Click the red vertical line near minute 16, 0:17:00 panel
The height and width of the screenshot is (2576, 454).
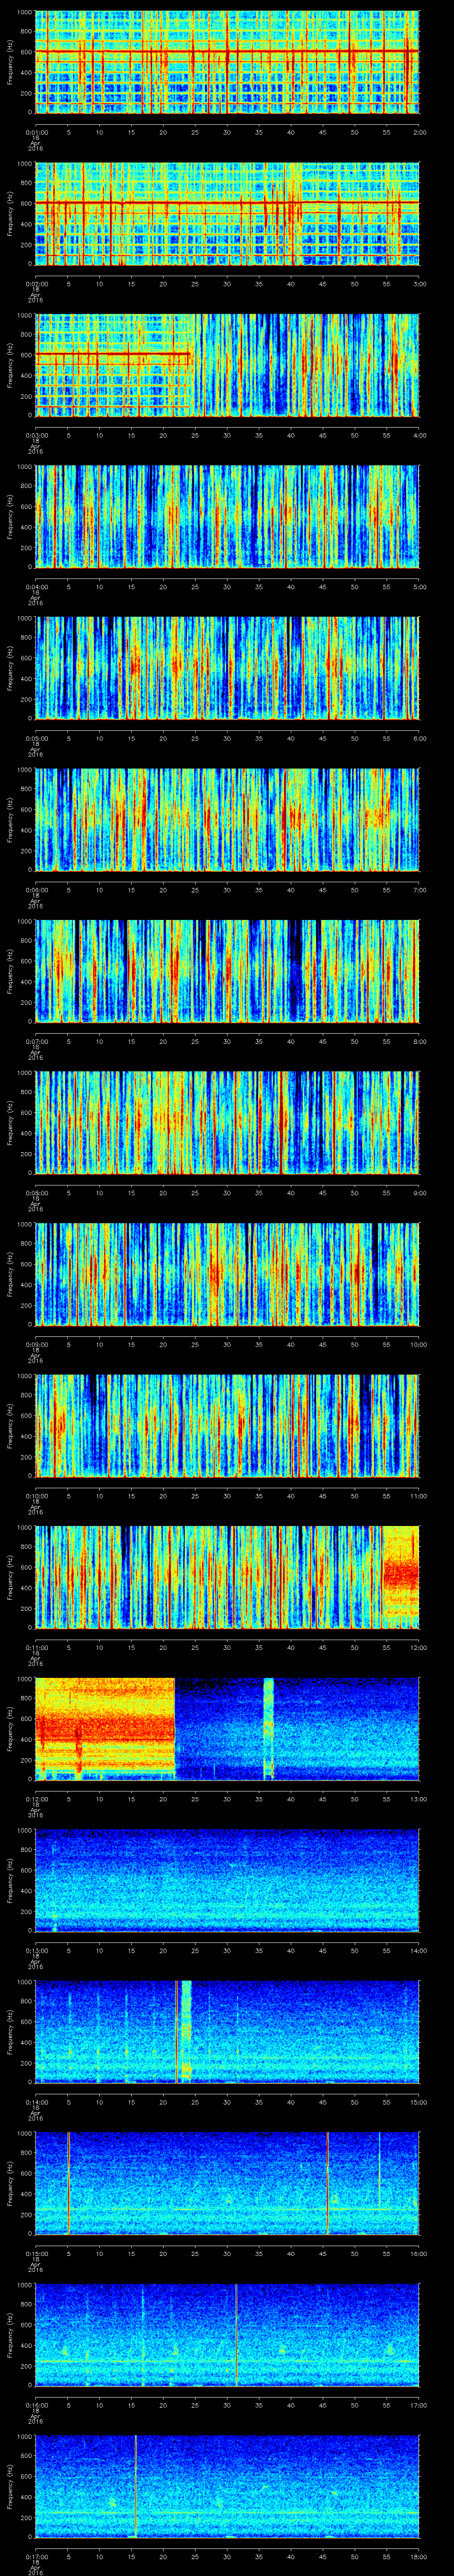point(136,2486)
